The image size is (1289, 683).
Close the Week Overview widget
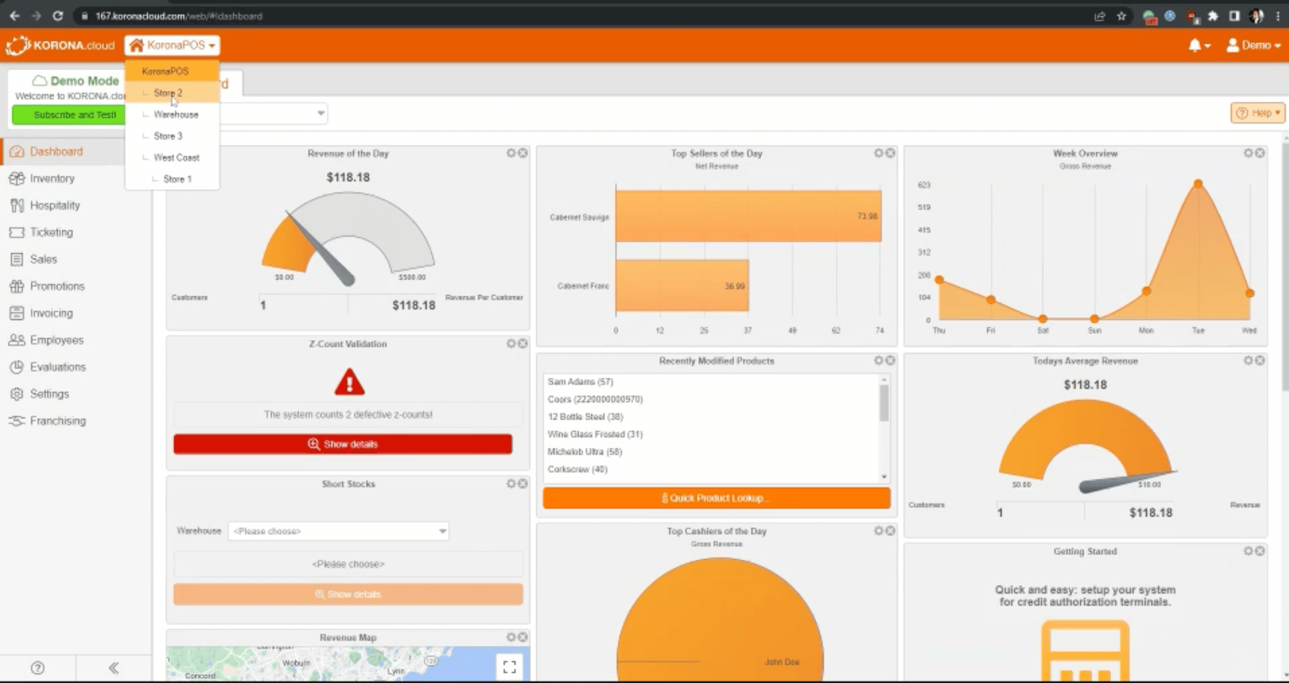pos(1260,153)
